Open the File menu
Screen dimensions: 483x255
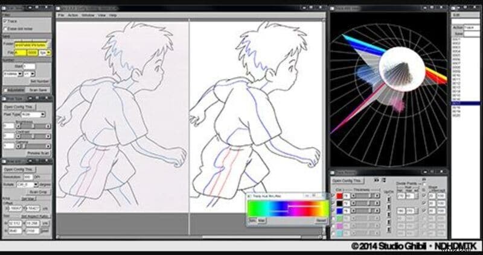point(61,15)
